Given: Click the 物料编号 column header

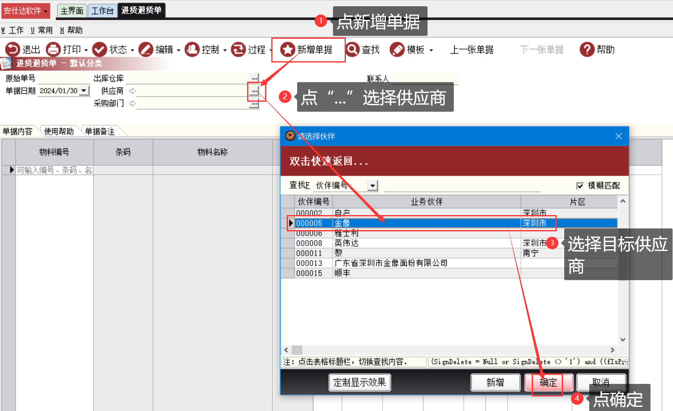Looking at the screenshot, I should [x=55, y=152].
